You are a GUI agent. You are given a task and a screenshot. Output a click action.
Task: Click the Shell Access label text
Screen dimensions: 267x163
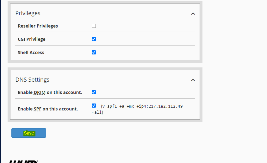coord(31,53)
